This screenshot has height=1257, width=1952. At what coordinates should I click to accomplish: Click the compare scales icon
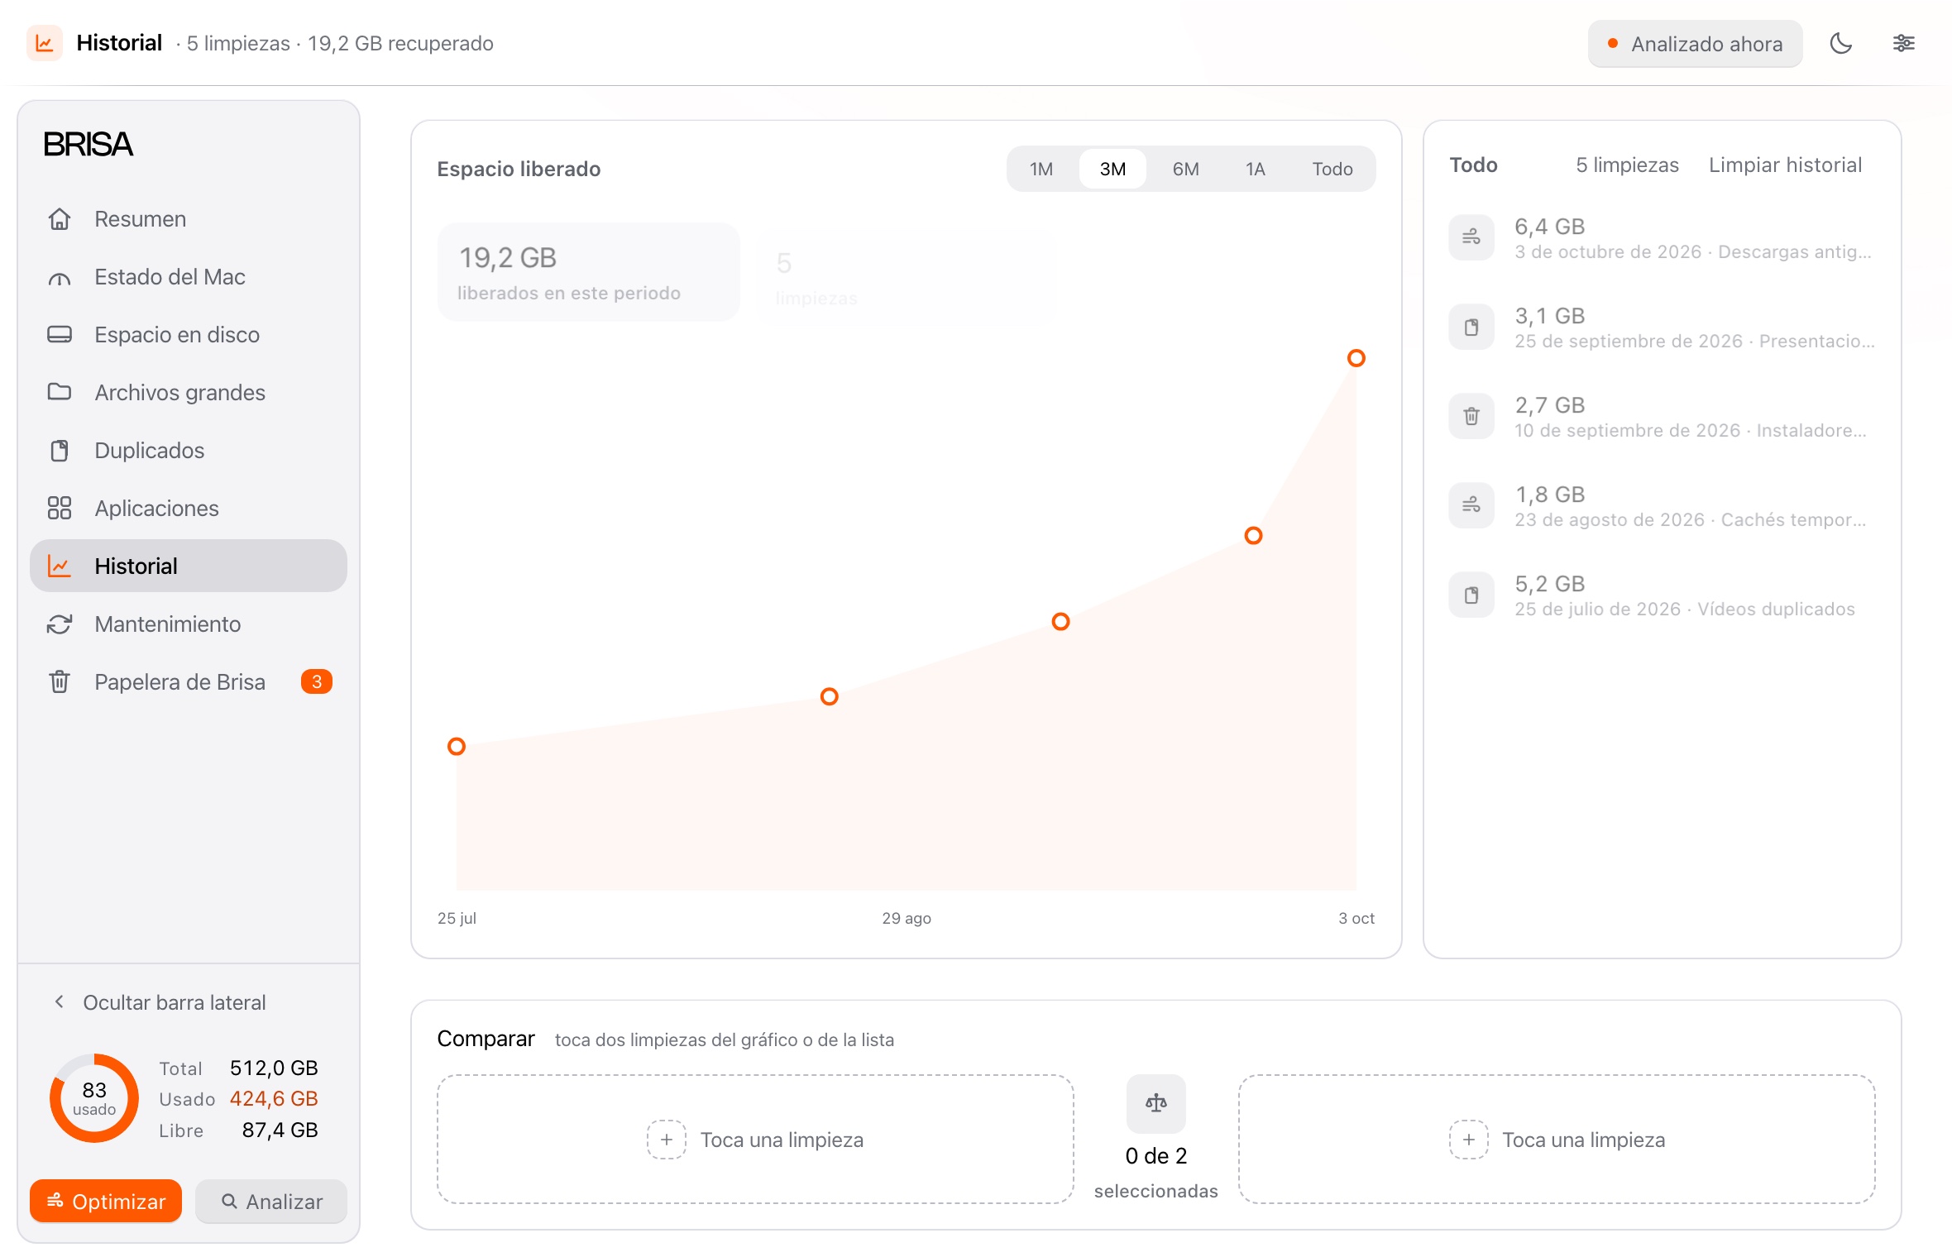coord(1155,1103)
